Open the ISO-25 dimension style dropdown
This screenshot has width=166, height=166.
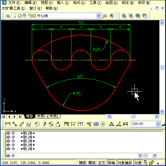[158, 124]
